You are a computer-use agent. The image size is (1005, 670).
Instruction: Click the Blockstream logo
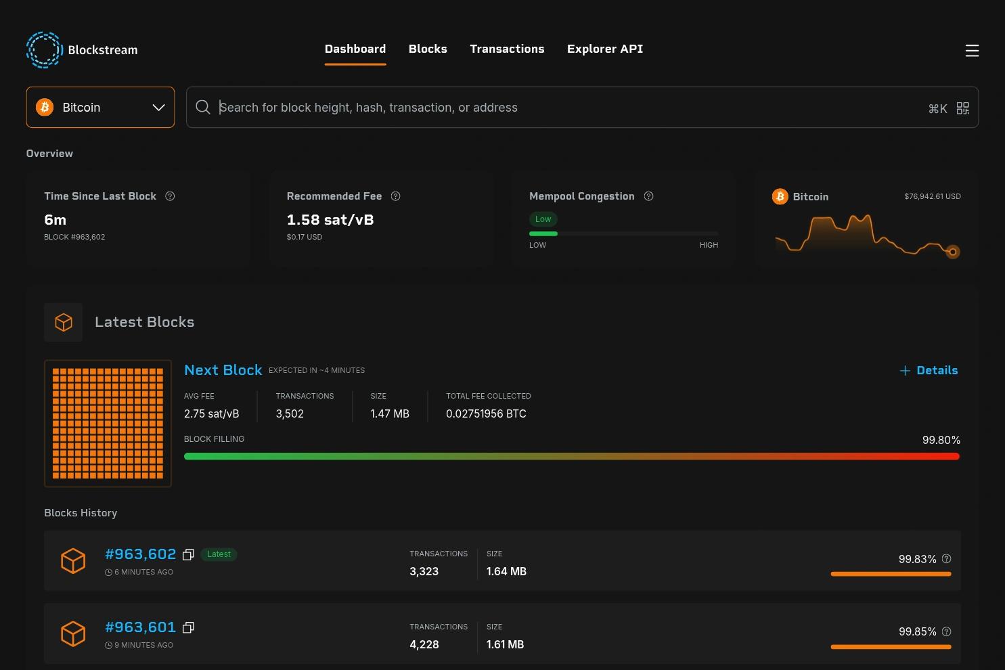pyautogui.click(x=82, y=50)
